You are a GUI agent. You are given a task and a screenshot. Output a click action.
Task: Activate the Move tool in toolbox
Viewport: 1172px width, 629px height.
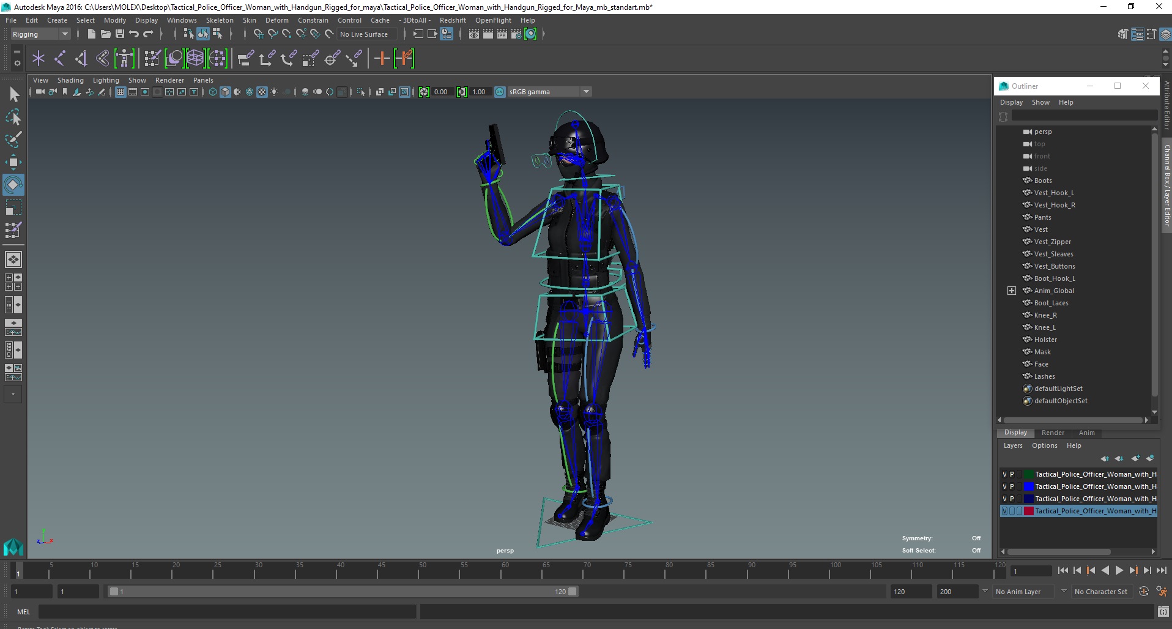13,162
